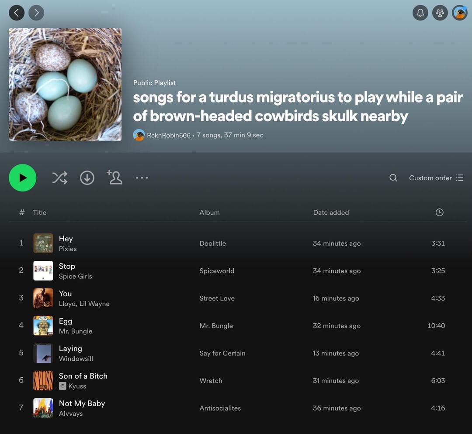472x434 pixels.
Task: Open the Antisocialites album link
Action: [x=220, y=408]
